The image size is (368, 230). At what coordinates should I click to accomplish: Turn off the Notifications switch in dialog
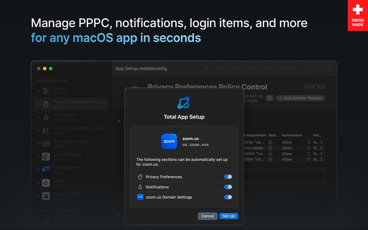click(228, 187)
